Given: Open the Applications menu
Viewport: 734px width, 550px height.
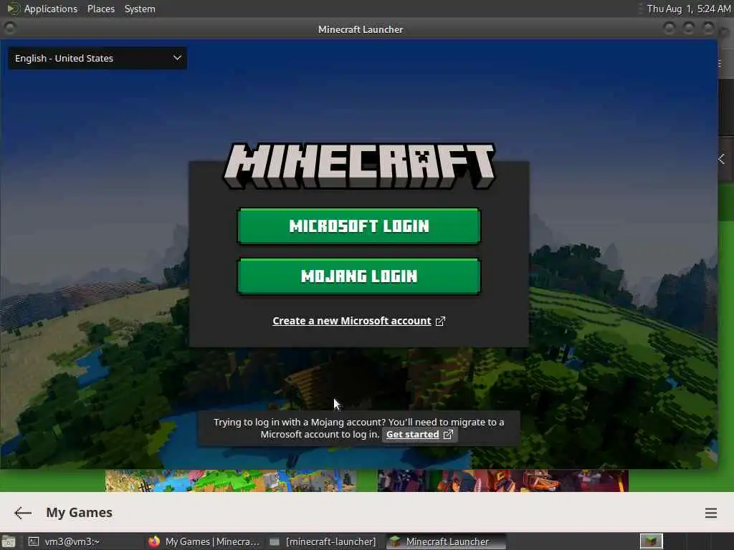Looking at the screenshot, I should (51, 9).
